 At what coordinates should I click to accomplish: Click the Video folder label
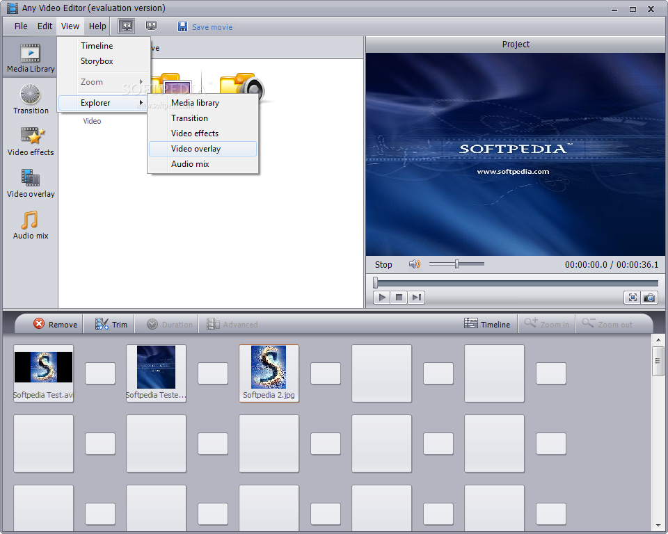[92, 121]
